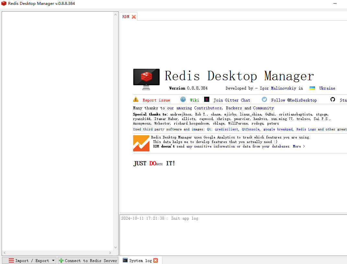Click the JUST DONATE IT! banner
The width and height of the screenshot is (347, 264).
coord(154,163)
